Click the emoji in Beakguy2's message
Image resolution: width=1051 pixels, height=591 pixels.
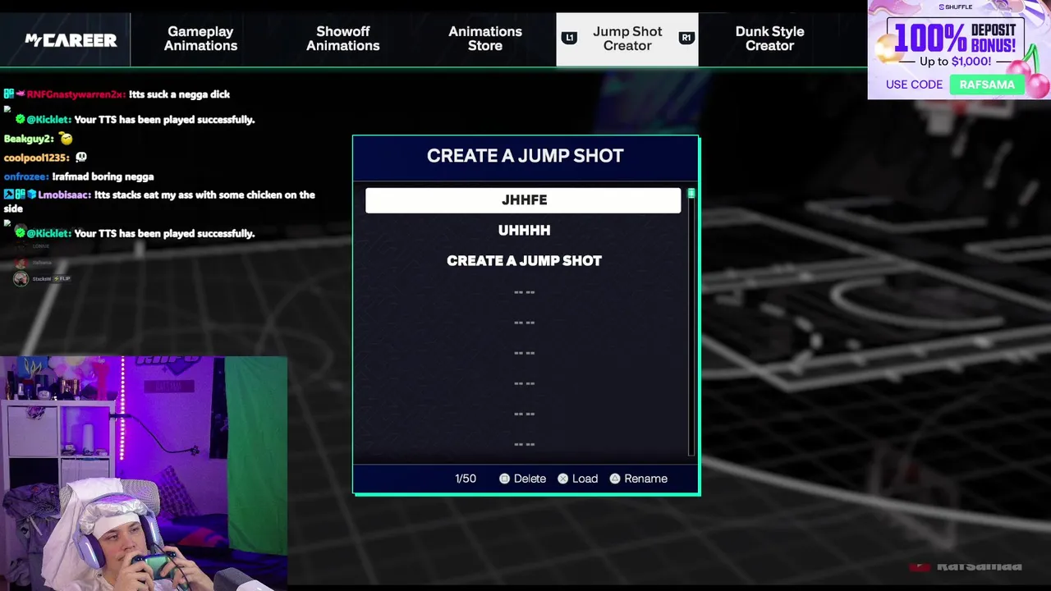[x=66, y=139]
